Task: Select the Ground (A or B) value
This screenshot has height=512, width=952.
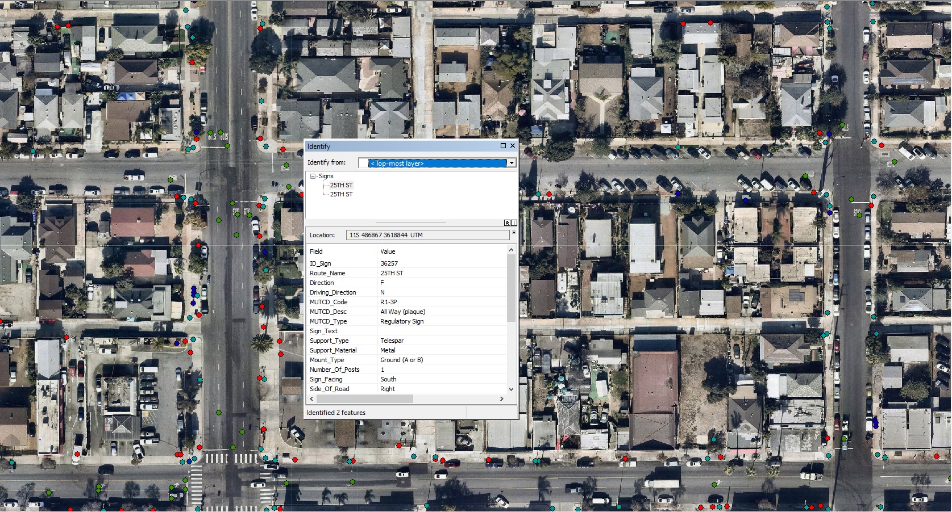Action: (x=401, y=360)
